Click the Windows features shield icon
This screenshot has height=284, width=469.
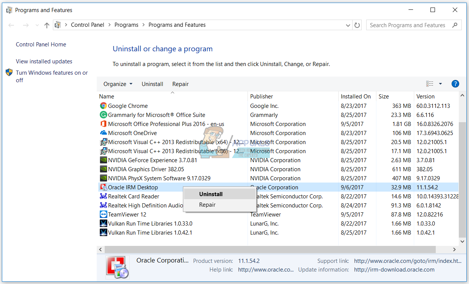coord(9,72)
